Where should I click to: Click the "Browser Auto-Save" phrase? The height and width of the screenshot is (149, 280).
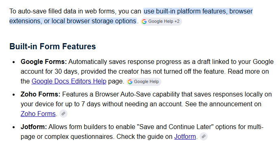[123, 94]
